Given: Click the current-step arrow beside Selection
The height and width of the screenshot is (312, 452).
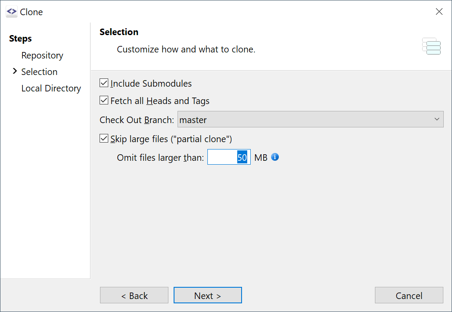Looking at the screenshot, I should [x=15, y=71].
